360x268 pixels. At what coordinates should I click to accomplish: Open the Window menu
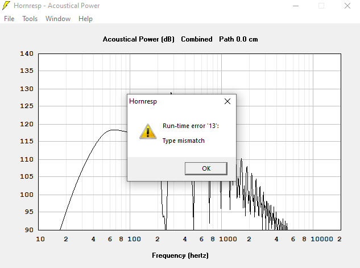point(58,19)
